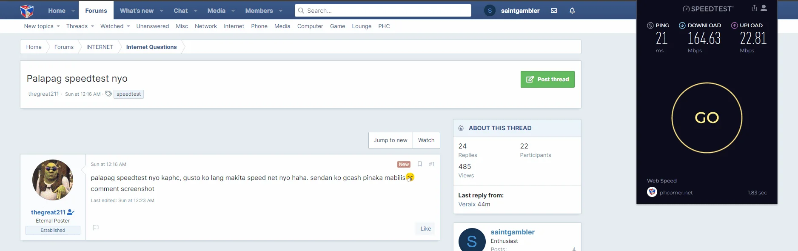This screenshot has height=251, width=798.
Task: Click the phcorner.net favicon in Web Speed
Action: tap(652, 192)
